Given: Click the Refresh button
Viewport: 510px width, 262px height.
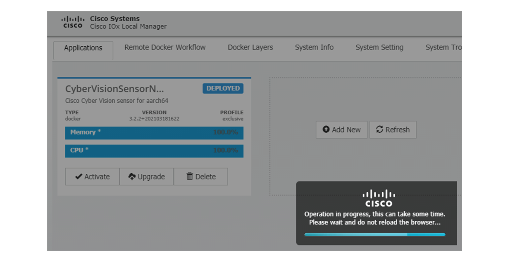Looking at the screenshot, I should pos(393,130).
